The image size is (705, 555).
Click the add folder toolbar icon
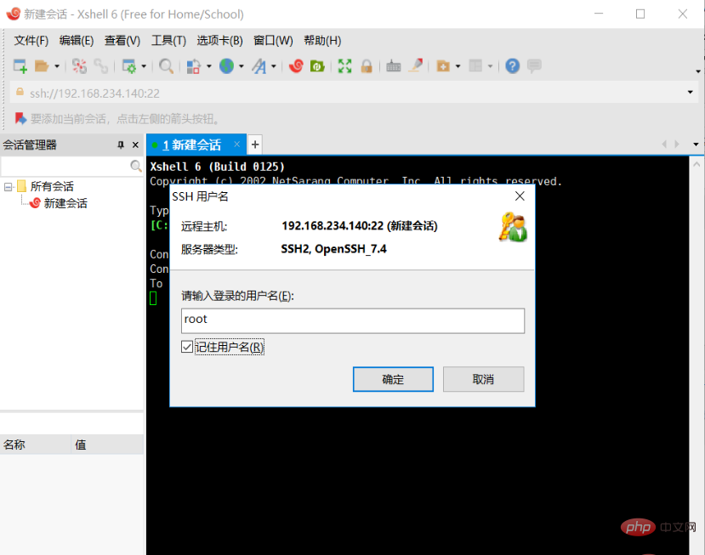tap(443, 66)
